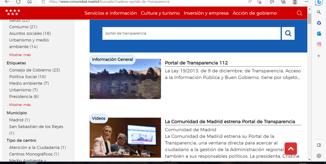Open Outlook from the sidebar

(x=319, y=33)
